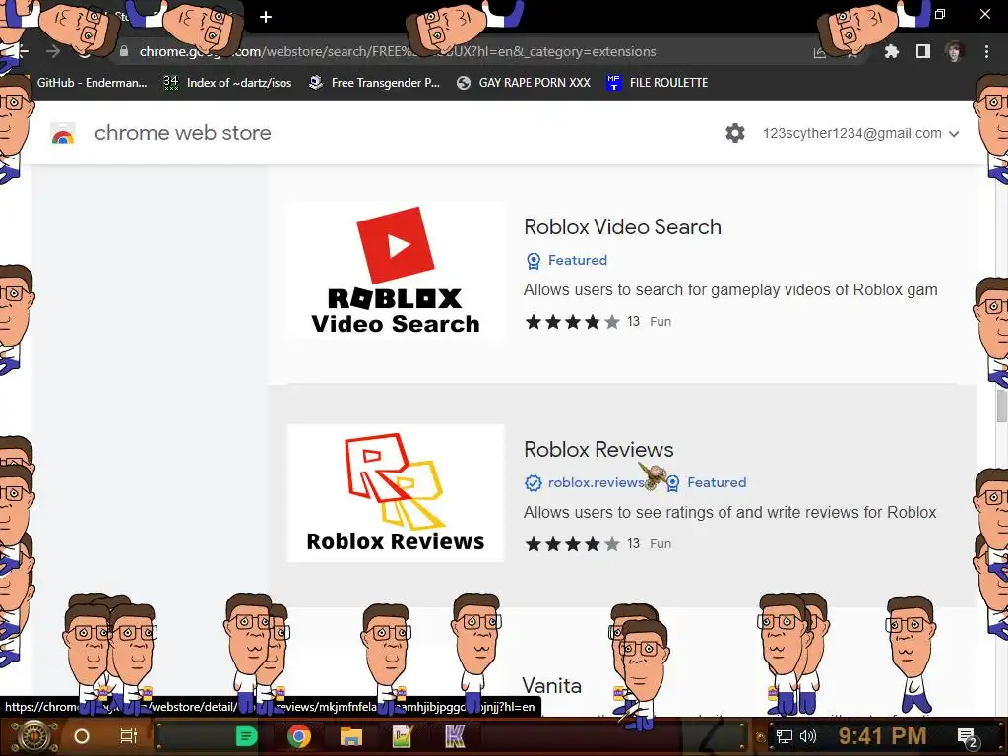Screen dimensions: 1008x756
Task: Open the Roblox Video Search extension title
Action: coord(622,227)
